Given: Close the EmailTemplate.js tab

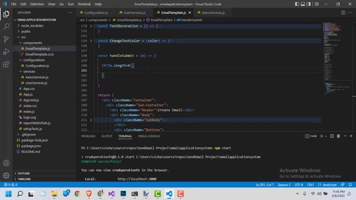Looking at the screenshot, I should [190, 13].
